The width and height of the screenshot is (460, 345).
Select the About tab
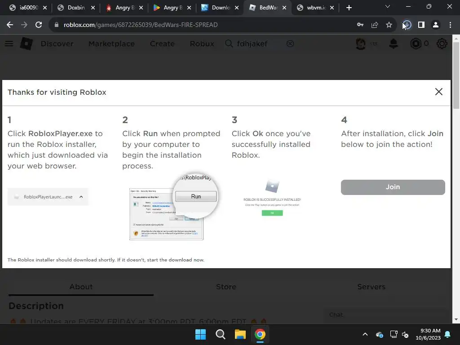(81, 287)
